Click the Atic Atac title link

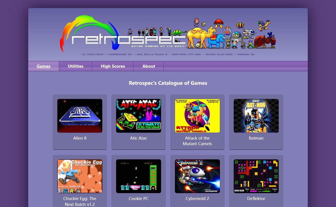[x=139, y=138]
